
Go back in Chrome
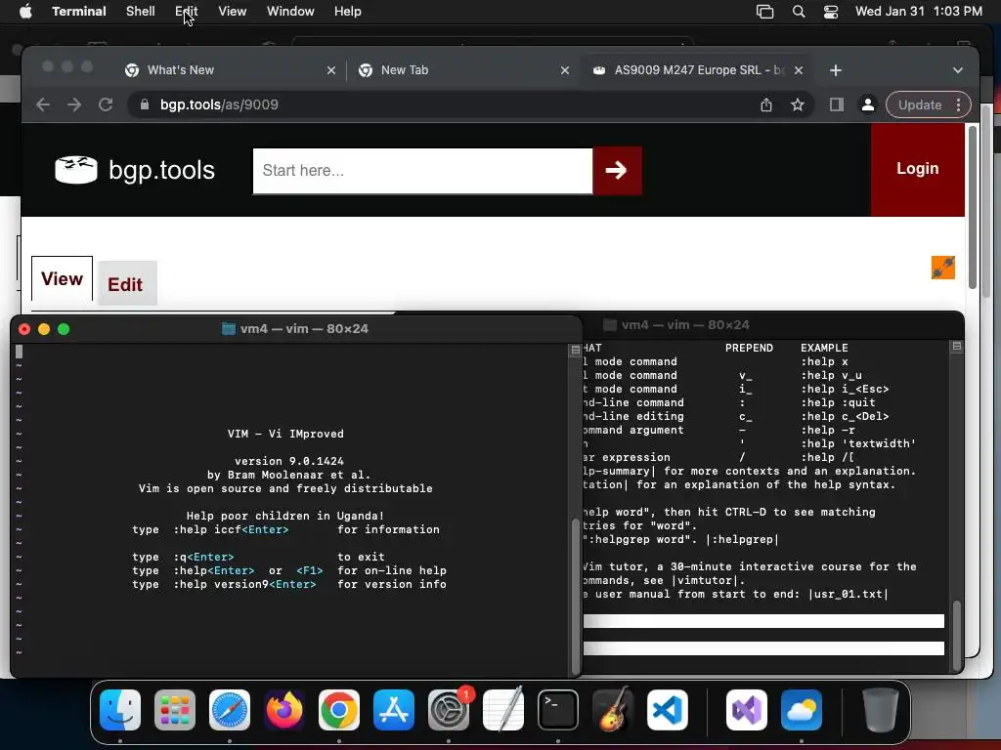point(43,104)
